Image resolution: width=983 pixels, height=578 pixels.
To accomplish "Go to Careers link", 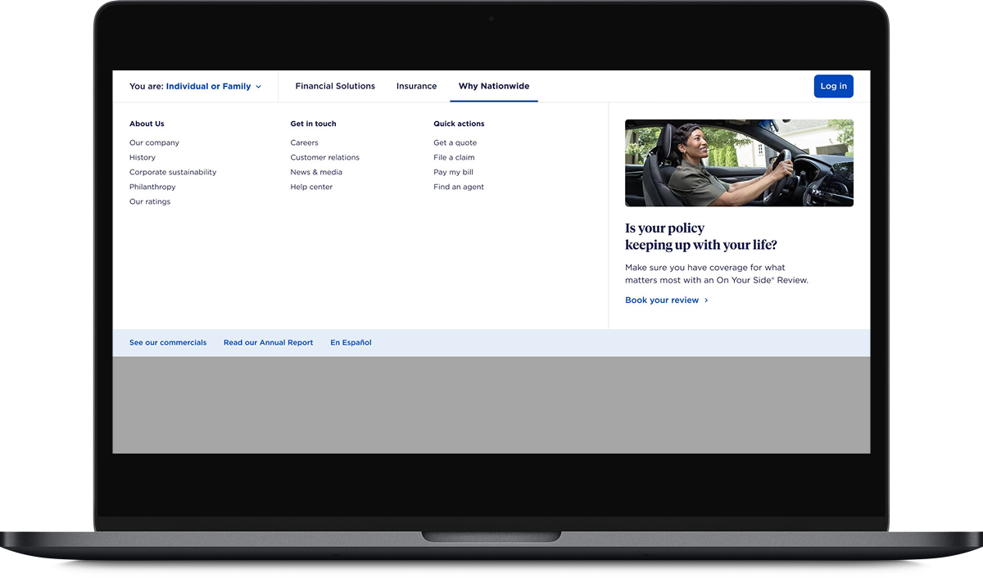I will (x=304, y=142).
